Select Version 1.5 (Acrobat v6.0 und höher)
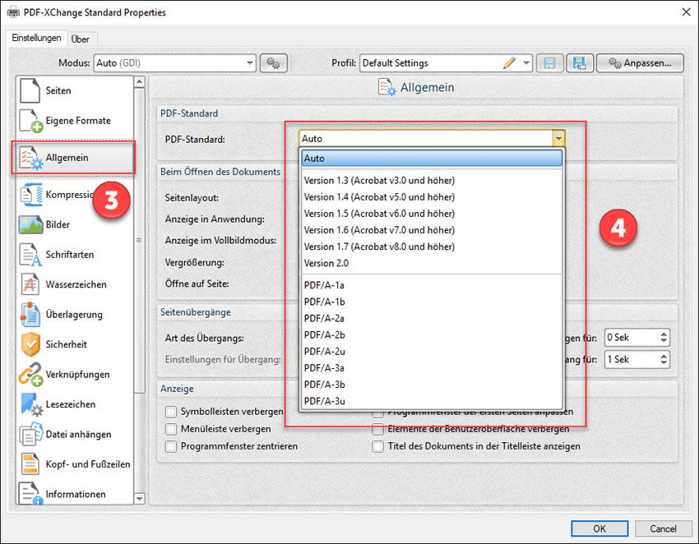The width and height of the screenshot is (699, 544). point(432,214)
